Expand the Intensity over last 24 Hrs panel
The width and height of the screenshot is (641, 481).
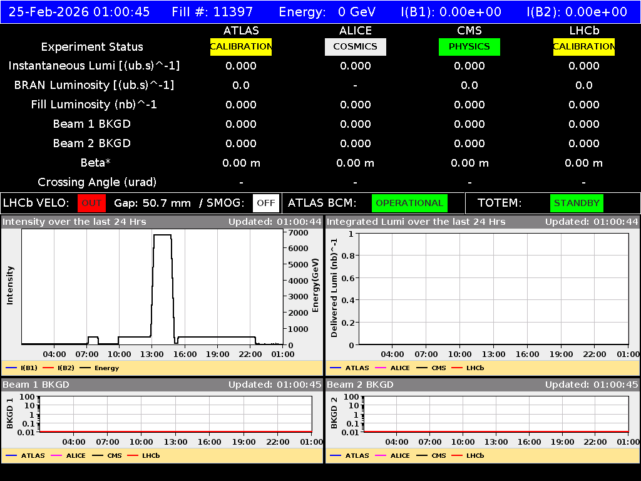[75, 221]
